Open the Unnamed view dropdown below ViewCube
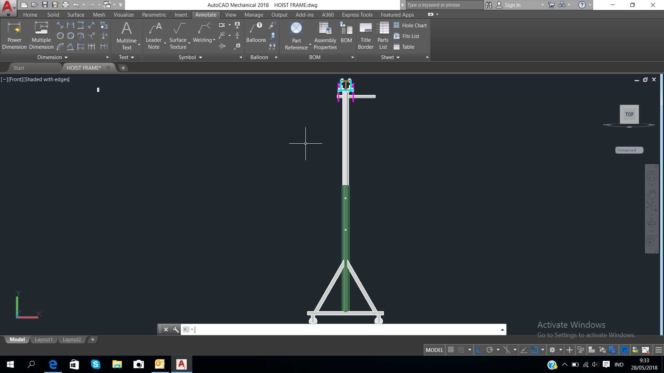The height and width of the screenshot is (373, 664). coord(629,150)
